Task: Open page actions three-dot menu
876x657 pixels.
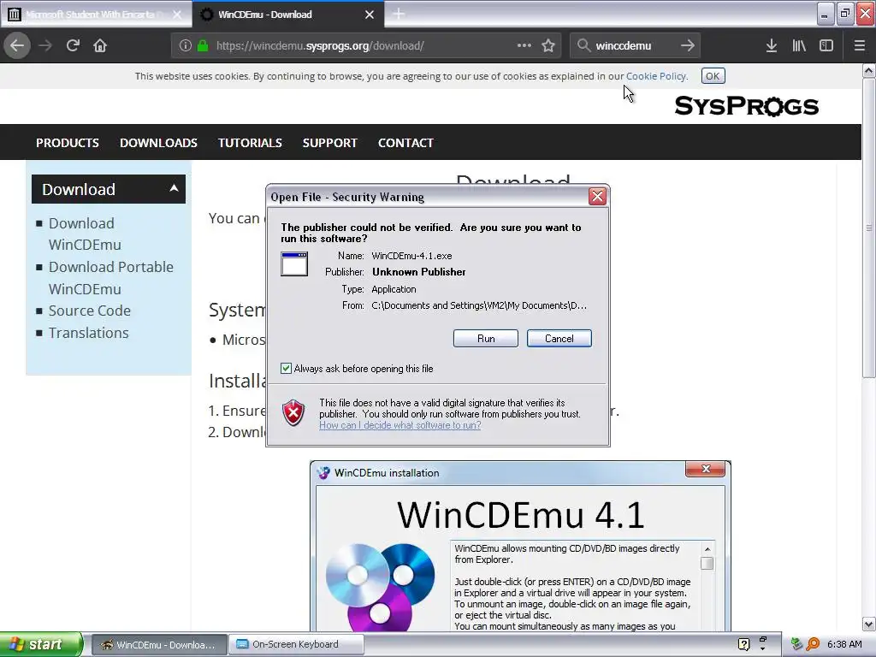Action: 524,45
